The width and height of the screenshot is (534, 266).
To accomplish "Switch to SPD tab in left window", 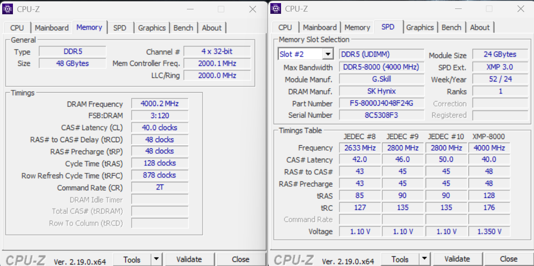I will point(120,28).
